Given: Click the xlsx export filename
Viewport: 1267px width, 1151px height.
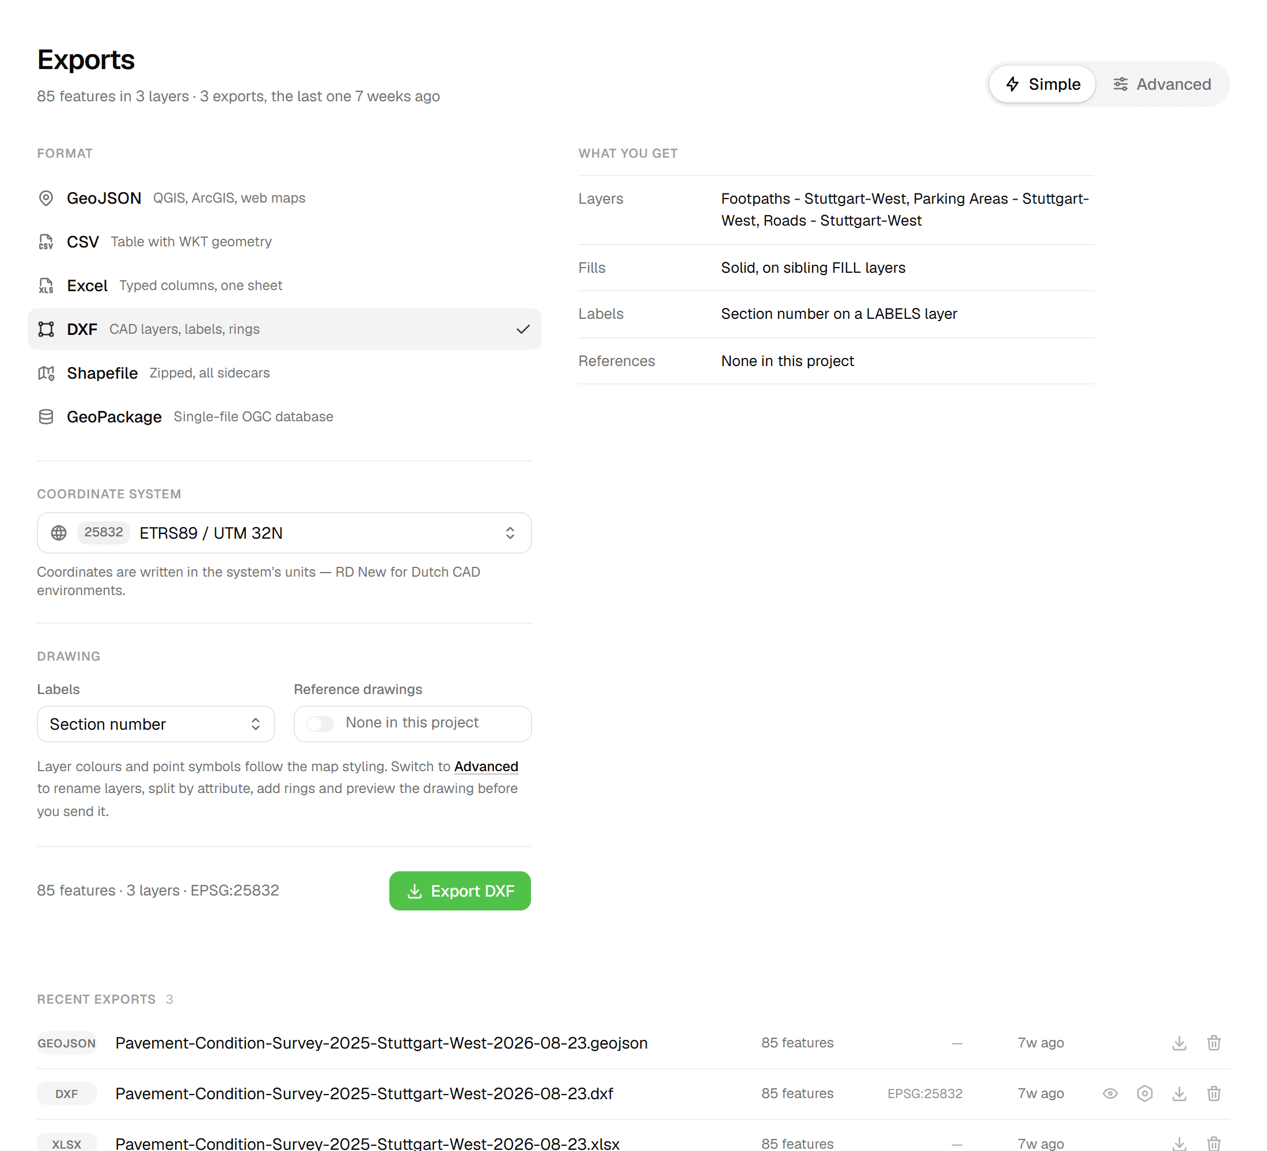Looking at the screenshot, I should click(x=367, y=1144).
